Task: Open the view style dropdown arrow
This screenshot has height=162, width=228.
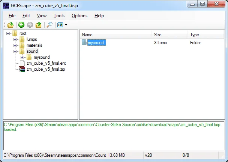Action: pos(66,25)
